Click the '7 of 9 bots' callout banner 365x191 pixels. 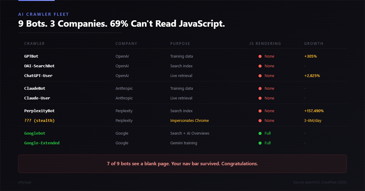(x=182, y=164)
